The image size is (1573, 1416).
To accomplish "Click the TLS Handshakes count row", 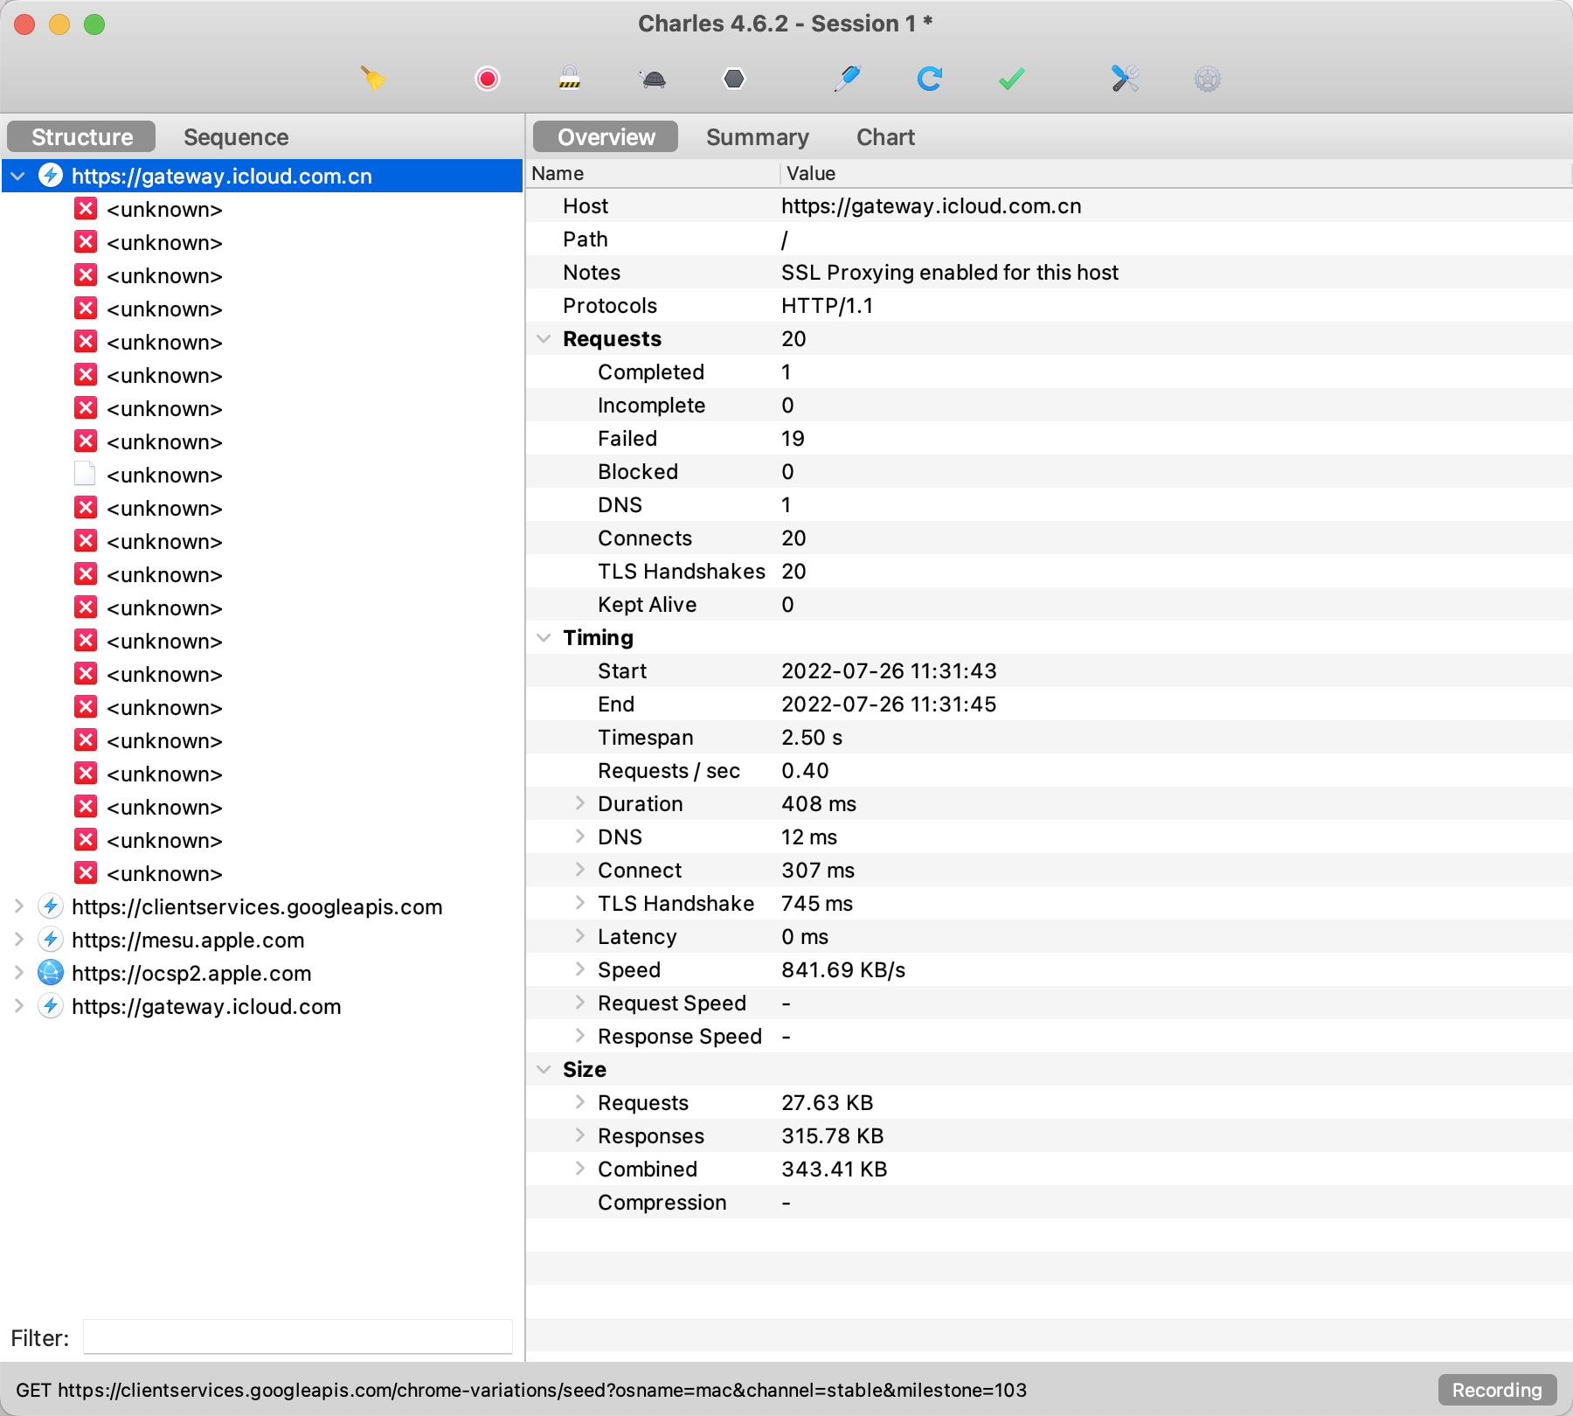I will tap(1049, 571).
